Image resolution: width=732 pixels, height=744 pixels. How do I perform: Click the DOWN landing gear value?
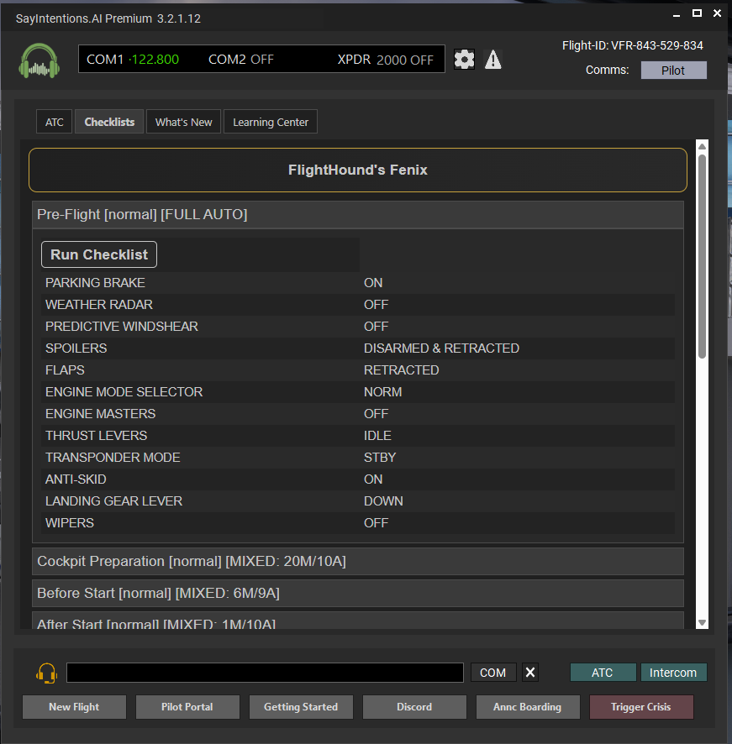[x=383, y=501]
